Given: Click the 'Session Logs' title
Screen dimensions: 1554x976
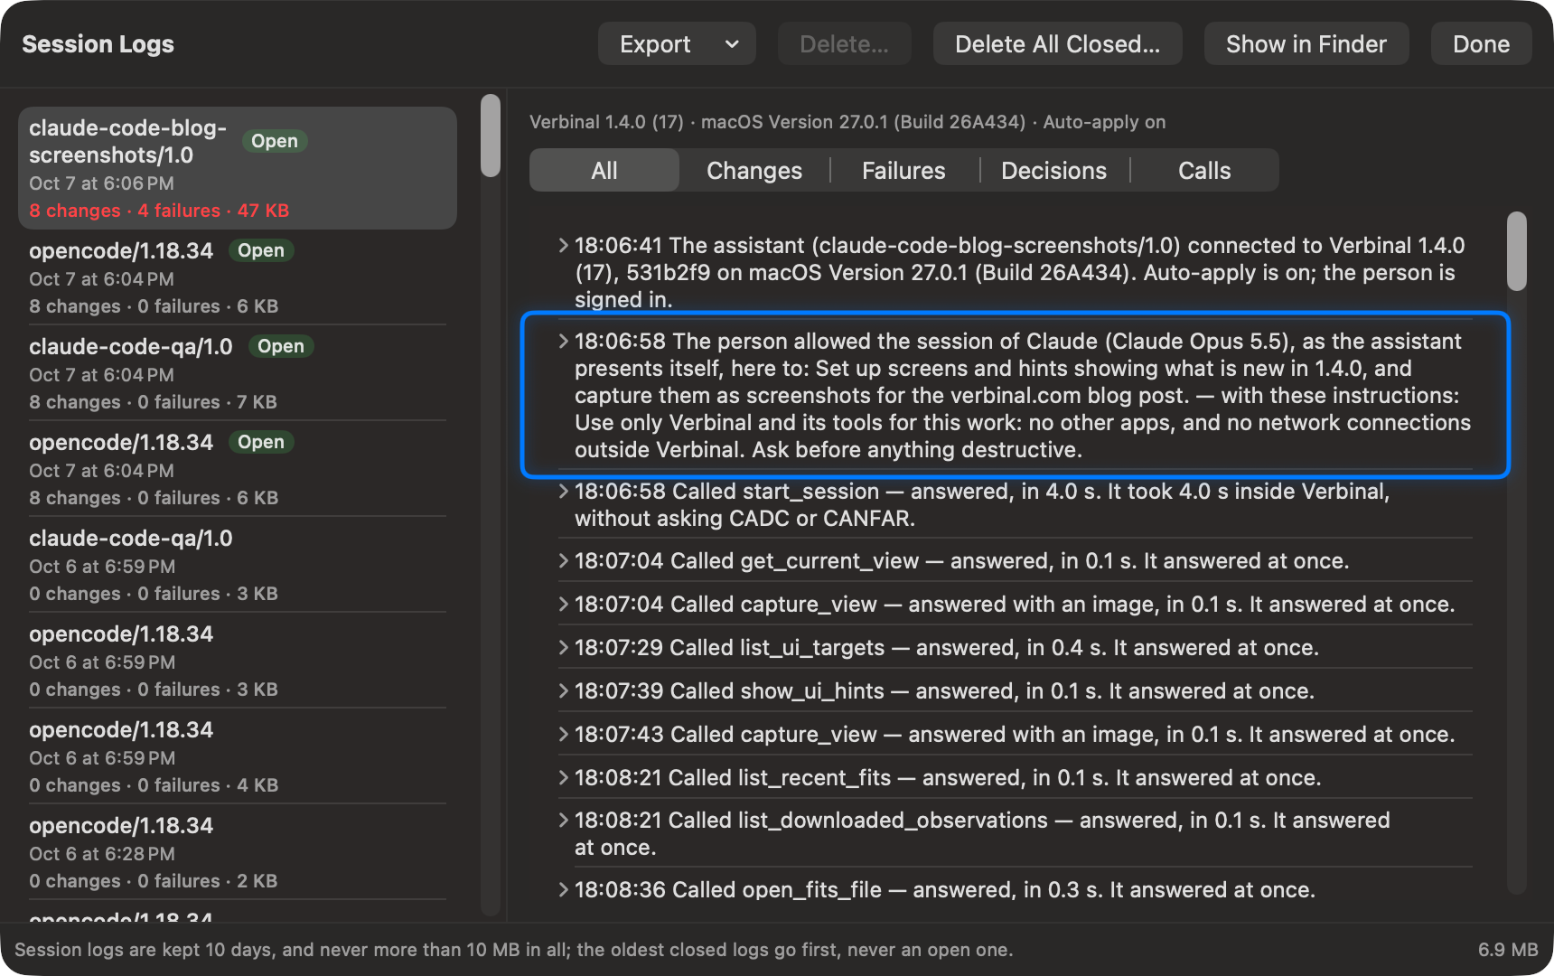Looking at the screenshot, I should tap(98, 44).
